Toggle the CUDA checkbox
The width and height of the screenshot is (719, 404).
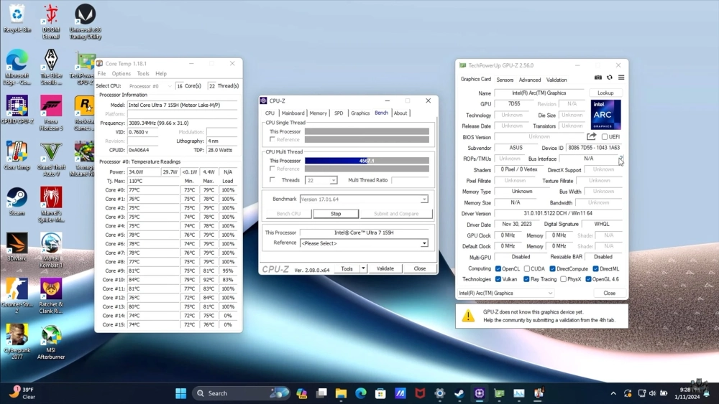(527, 269)
